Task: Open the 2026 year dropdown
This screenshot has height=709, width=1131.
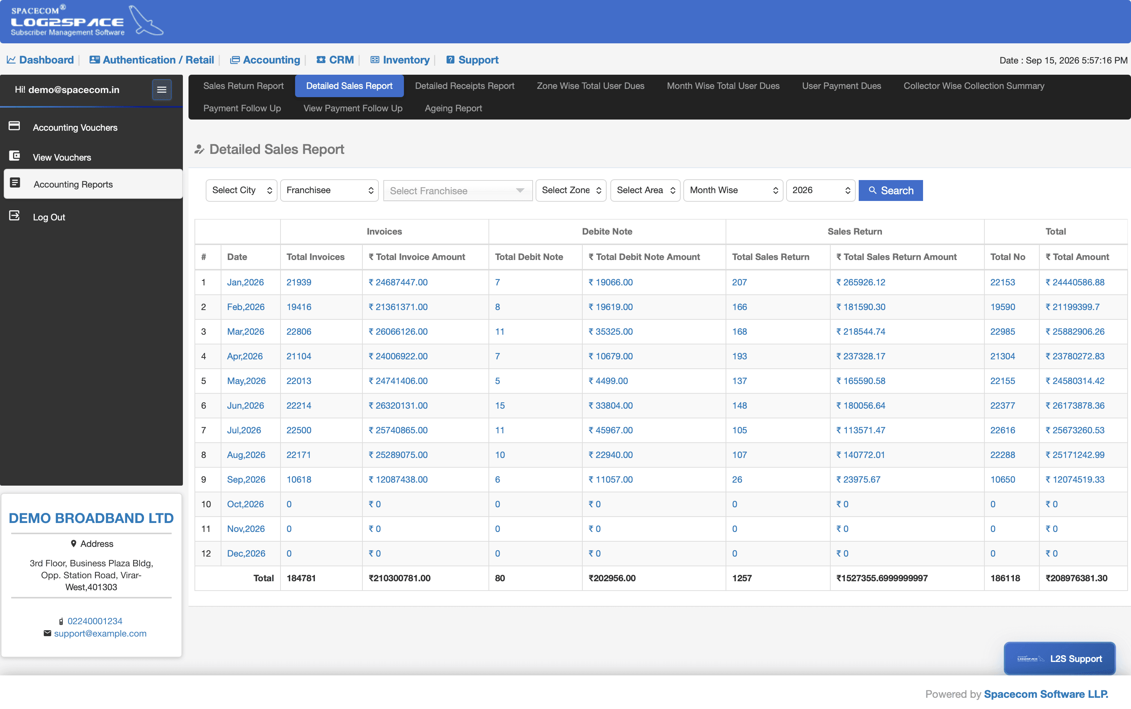Action: pos(821,191)
